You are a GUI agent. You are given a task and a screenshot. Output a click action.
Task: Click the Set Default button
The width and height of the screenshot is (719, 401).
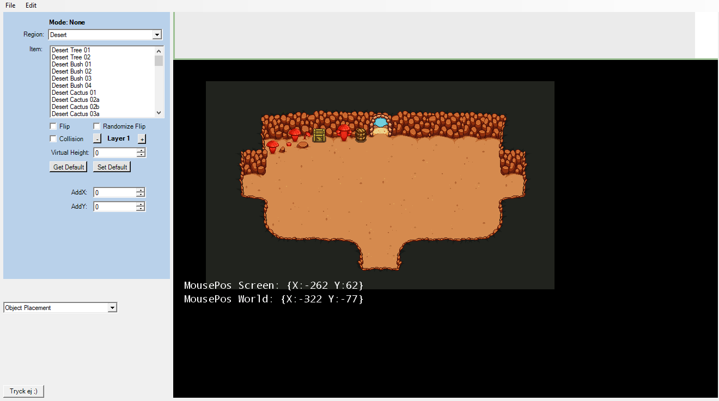point(112,167)
